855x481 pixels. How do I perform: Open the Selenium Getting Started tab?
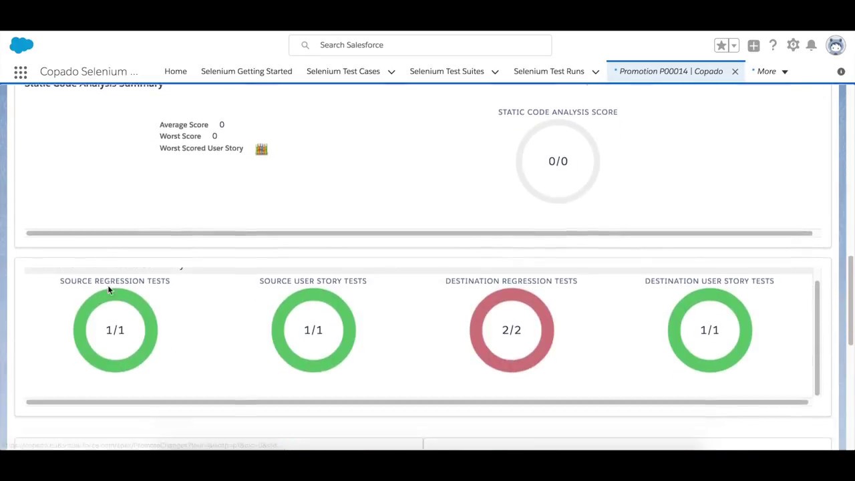[x=246, y=71]
